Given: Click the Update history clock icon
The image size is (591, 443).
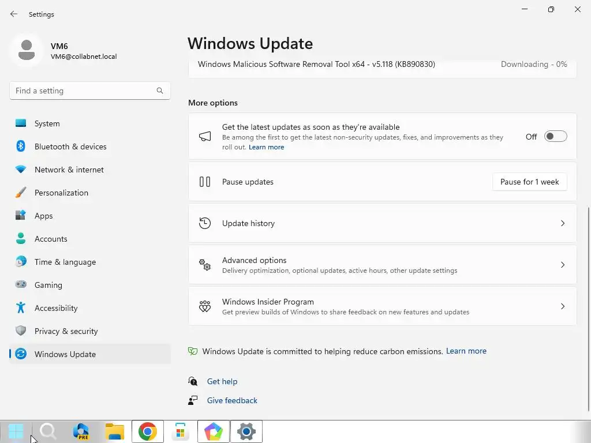Looking at the screenshot, I should tap(205, 223).
